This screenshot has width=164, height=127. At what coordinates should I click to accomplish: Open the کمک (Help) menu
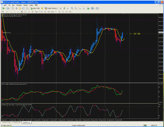[36, 5]
